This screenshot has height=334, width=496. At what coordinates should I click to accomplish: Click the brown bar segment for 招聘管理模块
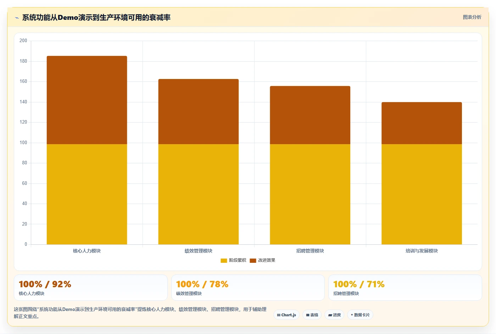[x=310, y=115]
